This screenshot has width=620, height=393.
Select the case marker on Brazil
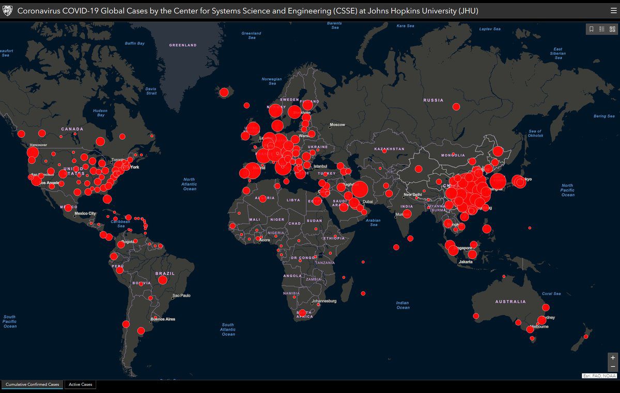click(x=162, y=280)
